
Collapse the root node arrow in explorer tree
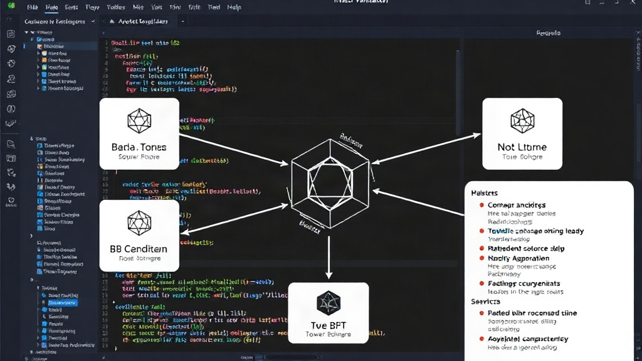26,33
